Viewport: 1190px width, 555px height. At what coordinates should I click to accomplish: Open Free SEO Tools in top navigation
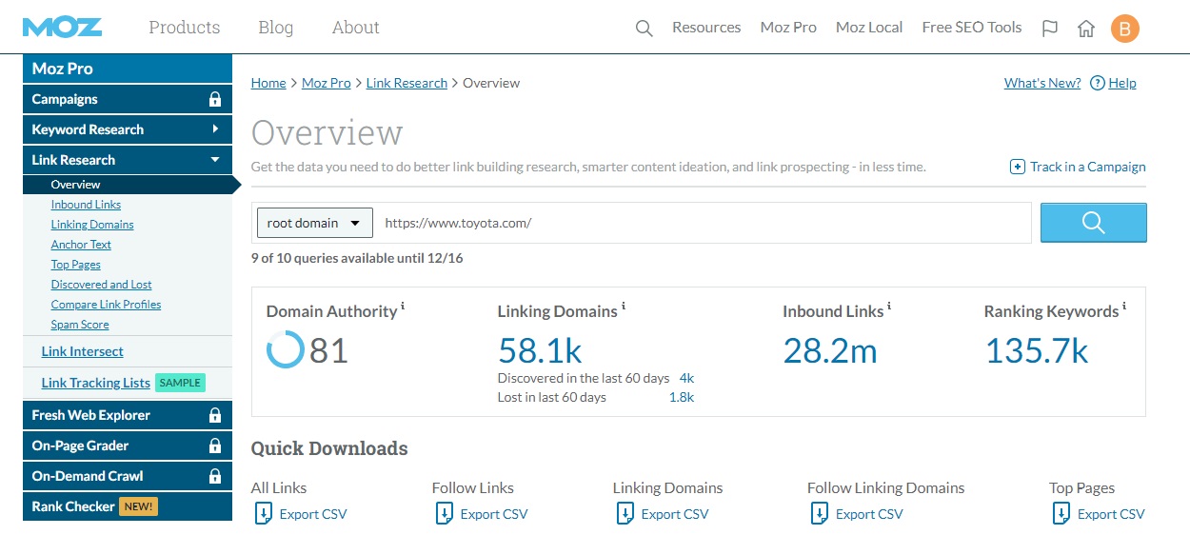click(x=972, y=28)
